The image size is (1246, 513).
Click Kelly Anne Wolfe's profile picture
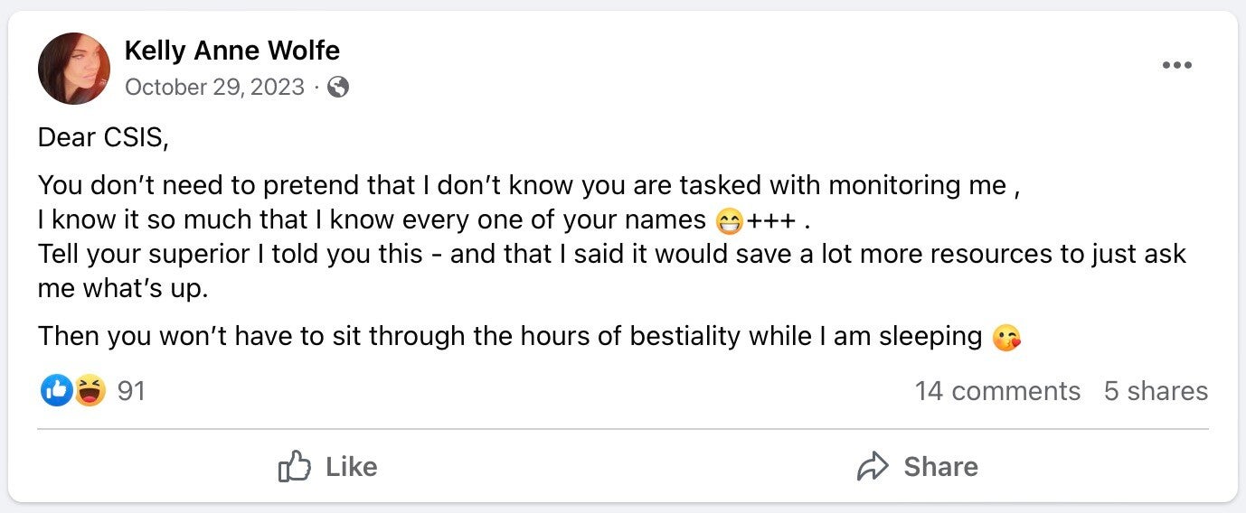tap(73, 69)
